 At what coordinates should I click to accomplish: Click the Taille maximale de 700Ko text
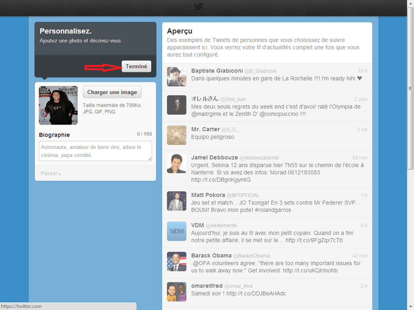click(112, 105)
